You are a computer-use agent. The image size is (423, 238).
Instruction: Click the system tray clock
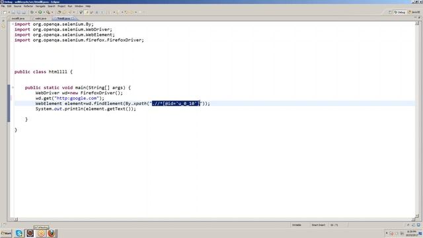coord(412,233)
